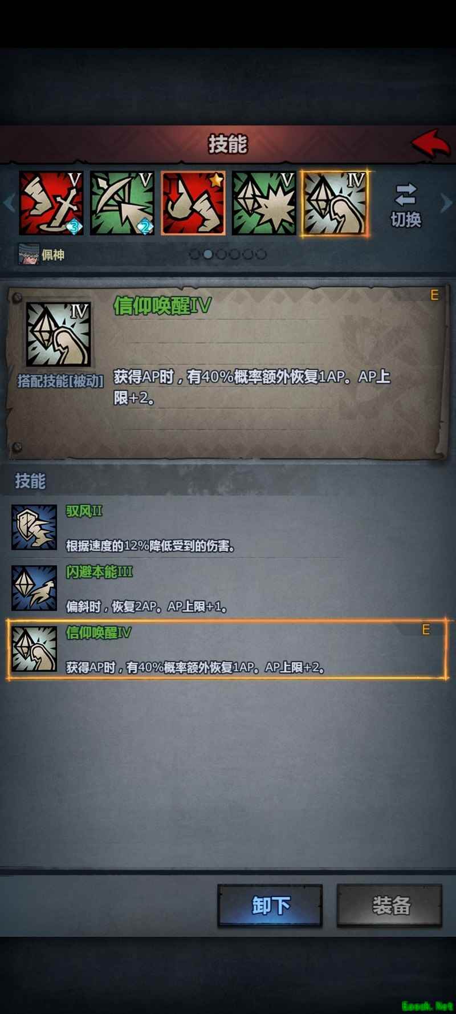
Task: Jump to the third page dot indicator
Action: (221, 254)
